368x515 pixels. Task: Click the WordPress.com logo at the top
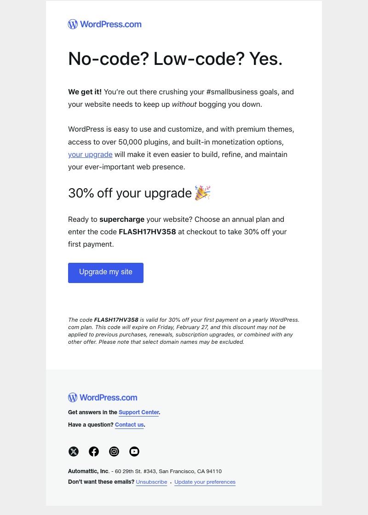(104, 24)
